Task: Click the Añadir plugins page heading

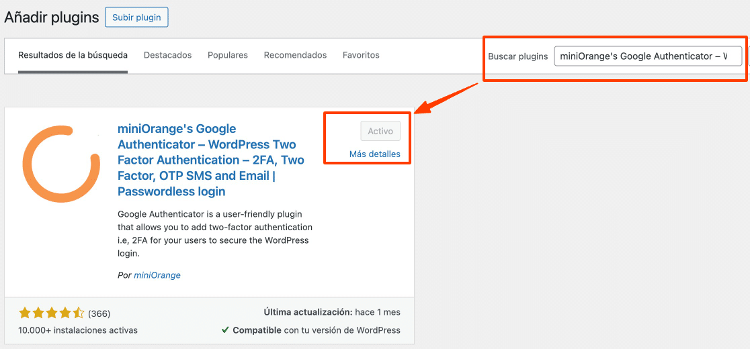Action: (52, 17)
